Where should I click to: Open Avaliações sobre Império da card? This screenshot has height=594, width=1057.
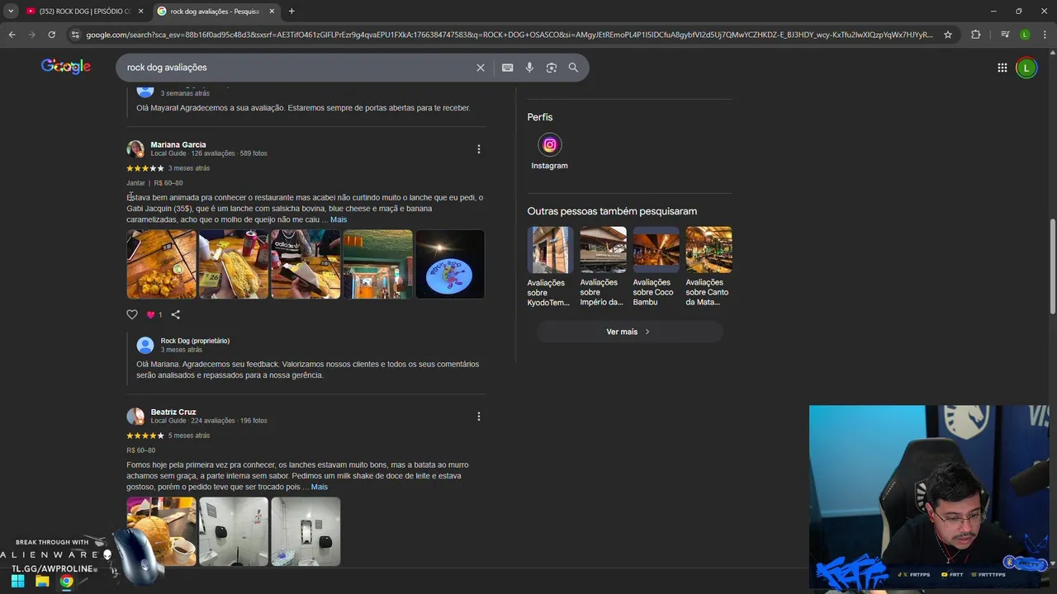603,266
